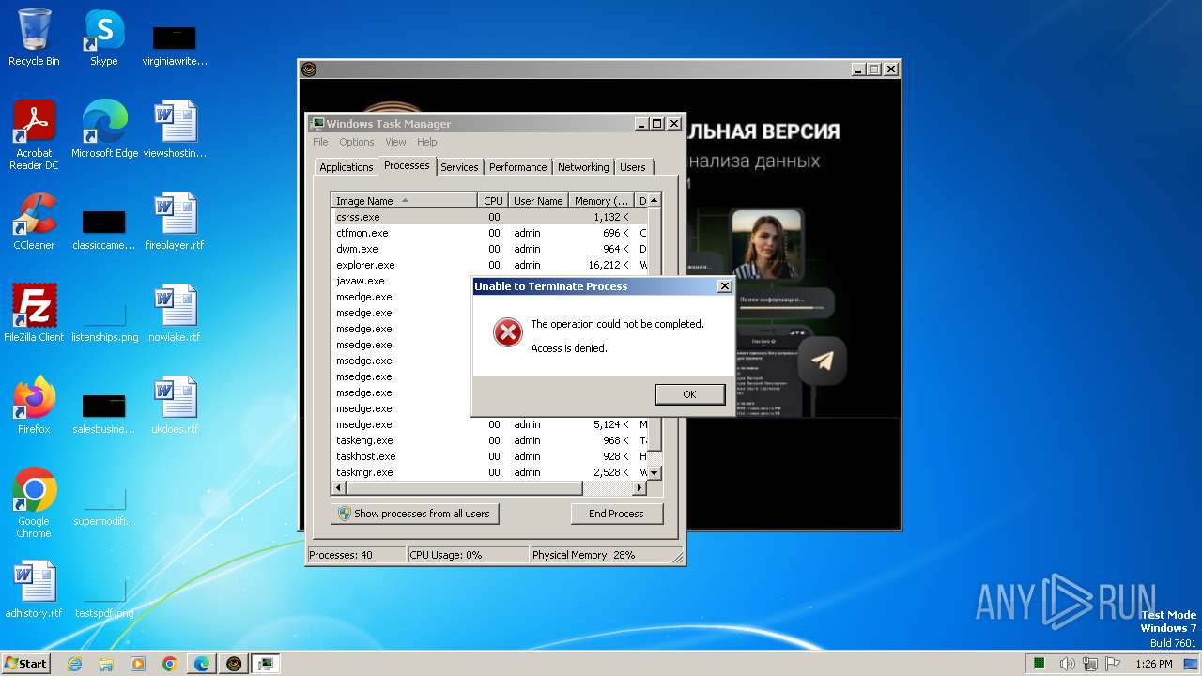Click horizontal scrollbar right arrow in process list
Viewport: 1202px width, 676px height.
[x=640, y=488]
